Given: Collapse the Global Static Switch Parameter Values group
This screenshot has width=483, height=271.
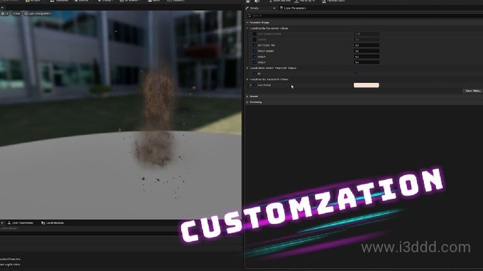Looking at the screenshot, I should tap(247, 68).
